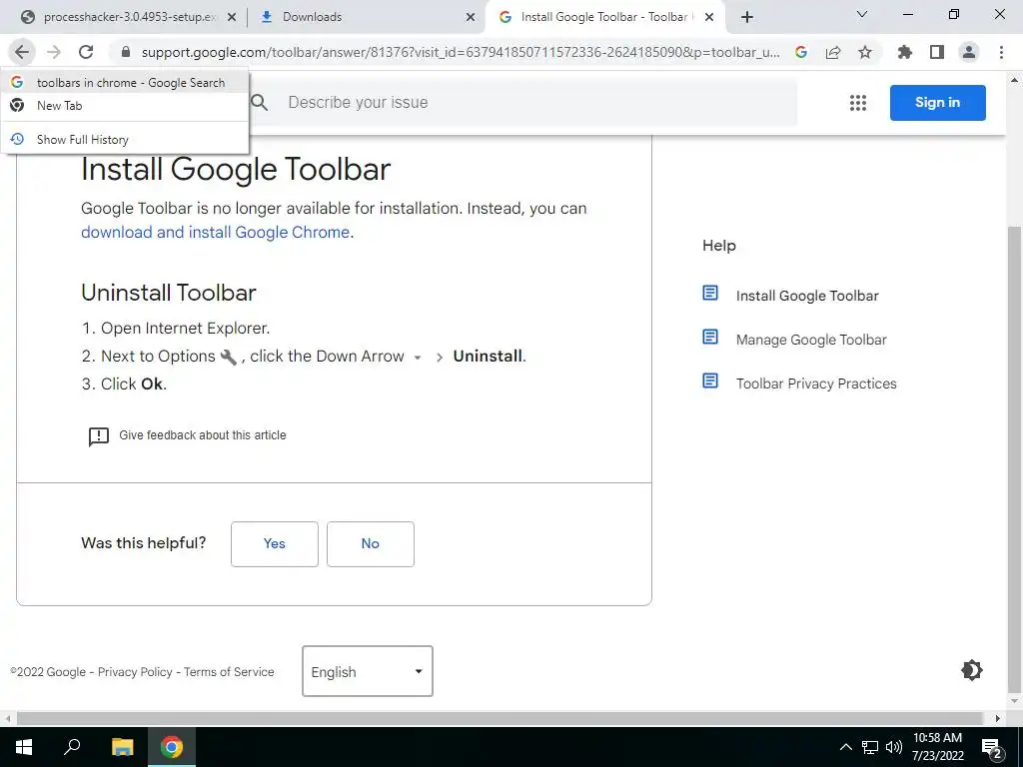Click the horizontal scrollbar thumb

(500, 719)
